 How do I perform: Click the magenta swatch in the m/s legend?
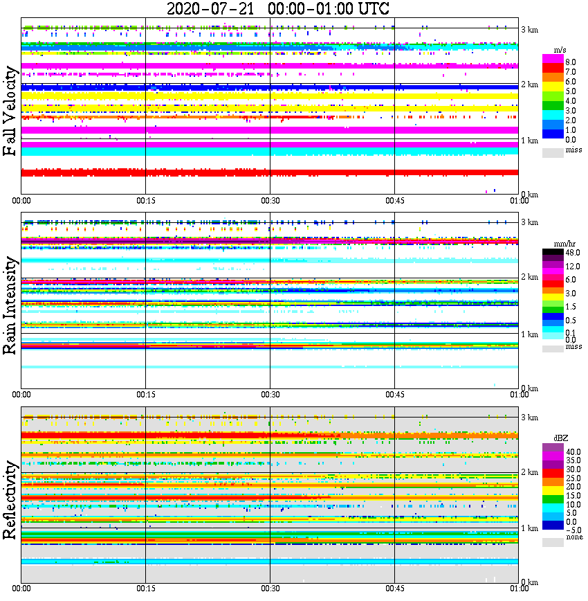pyautogui.click(x=553, y=59)
